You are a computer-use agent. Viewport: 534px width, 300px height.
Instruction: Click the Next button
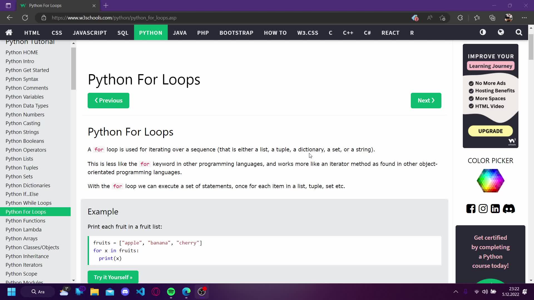pyautogui.click(x=426, y=101)
